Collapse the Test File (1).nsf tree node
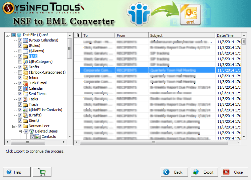 click(x=8, y=35)
